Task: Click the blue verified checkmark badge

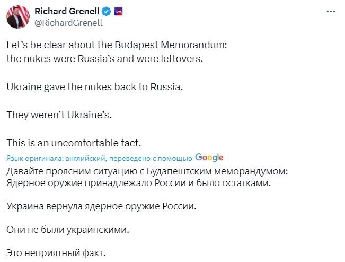Action: click(107, 11)
